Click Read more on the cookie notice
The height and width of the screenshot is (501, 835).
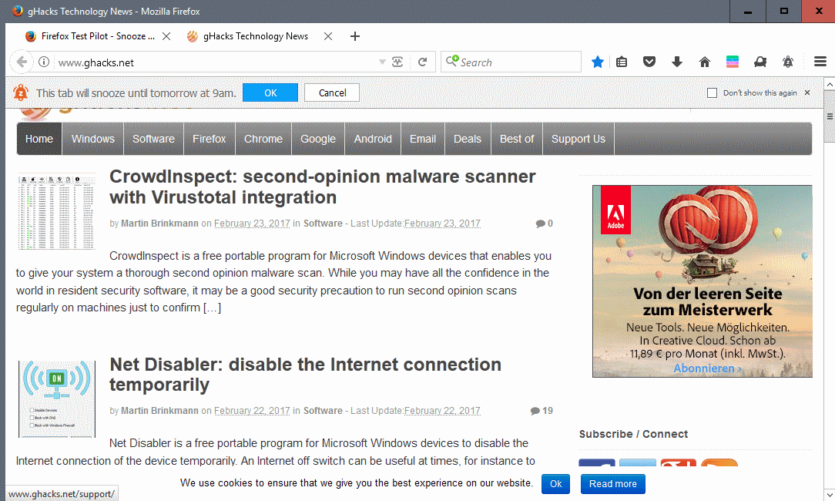(612, 484)
